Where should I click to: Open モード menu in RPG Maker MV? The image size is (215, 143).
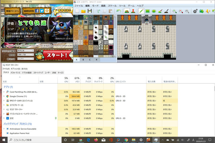point(95,6)
